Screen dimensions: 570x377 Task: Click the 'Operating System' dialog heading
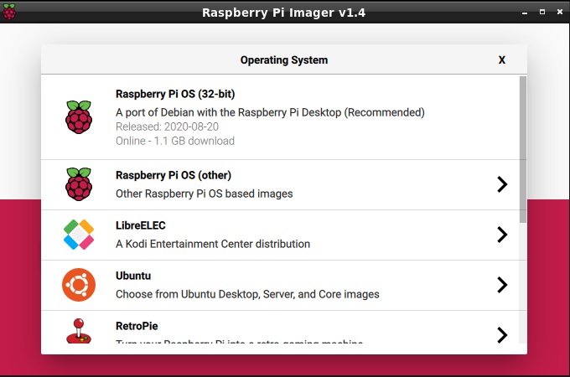point(284,60)
